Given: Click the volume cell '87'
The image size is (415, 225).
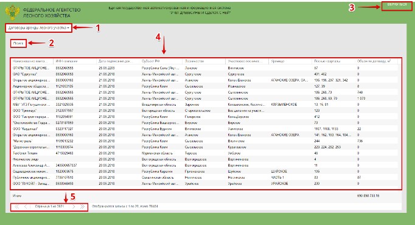Looking at the screenshot, I should [359, 178].
